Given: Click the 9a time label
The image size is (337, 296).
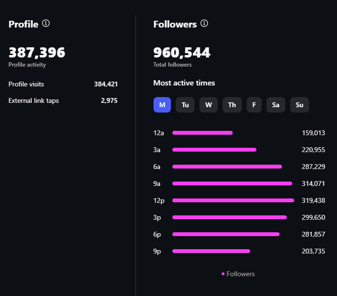Looking at the screenshot, I should tap(157, 183).
